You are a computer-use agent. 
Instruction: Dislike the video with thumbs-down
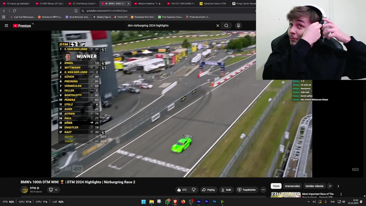pos(194,190)
